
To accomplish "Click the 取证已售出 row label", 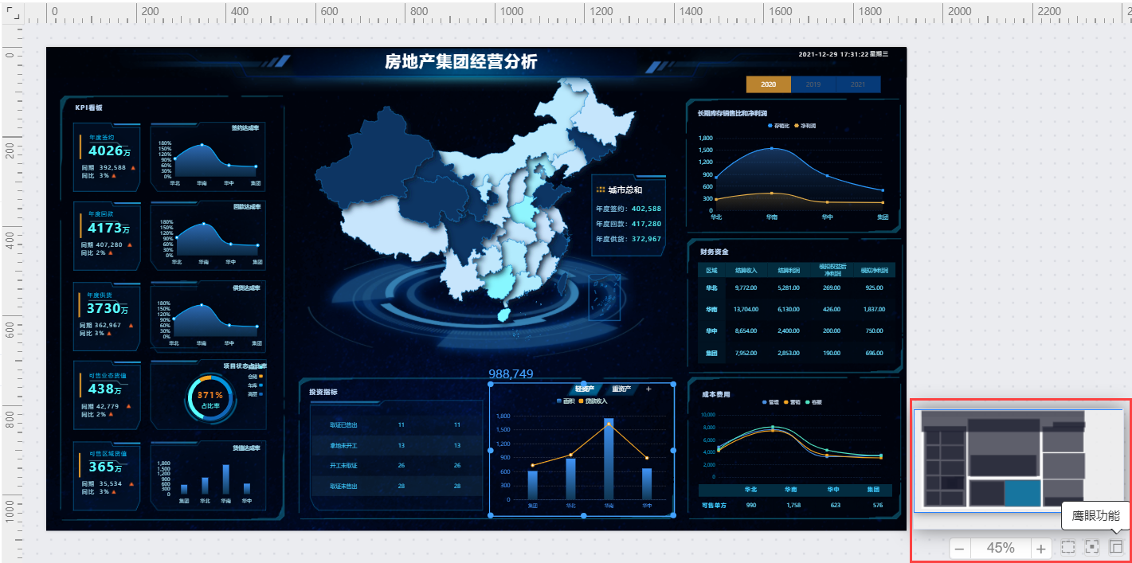I will click(343, 425).
